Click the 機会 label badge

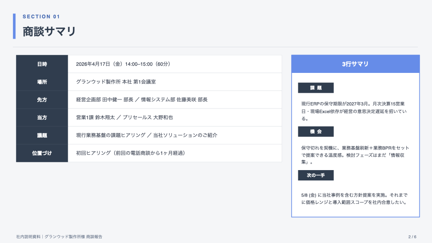pos(316,131)
